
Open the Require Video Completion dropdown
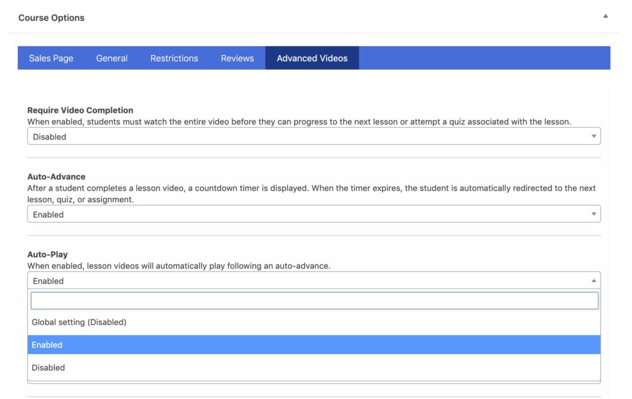[314, 136]
